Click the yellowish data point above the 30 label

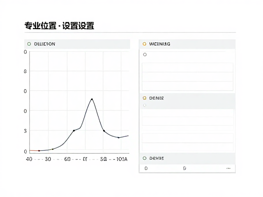(53, 149)
